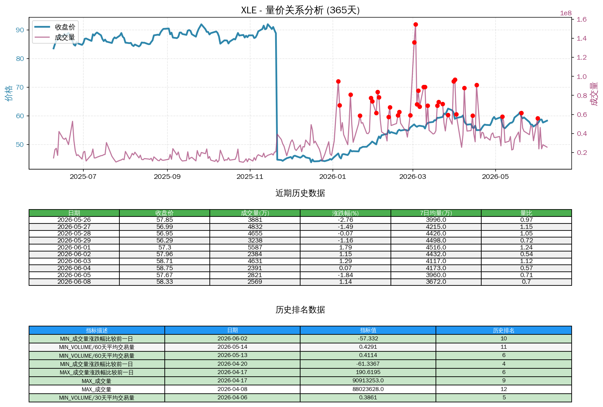Select date cell 2026-06-01
The height and width of the screenshot is (407, 603).
pos(74,247)
